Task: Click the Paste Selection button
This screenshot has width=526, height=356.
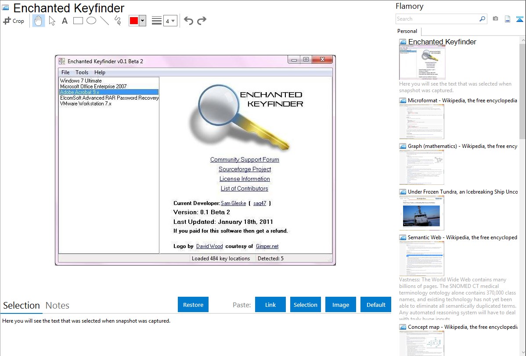Action: coord(305,305)
